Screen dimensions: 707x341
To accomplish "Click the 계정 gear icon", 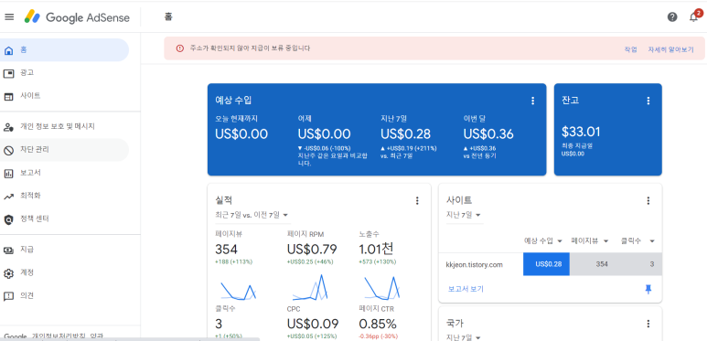I will point(8,273).
